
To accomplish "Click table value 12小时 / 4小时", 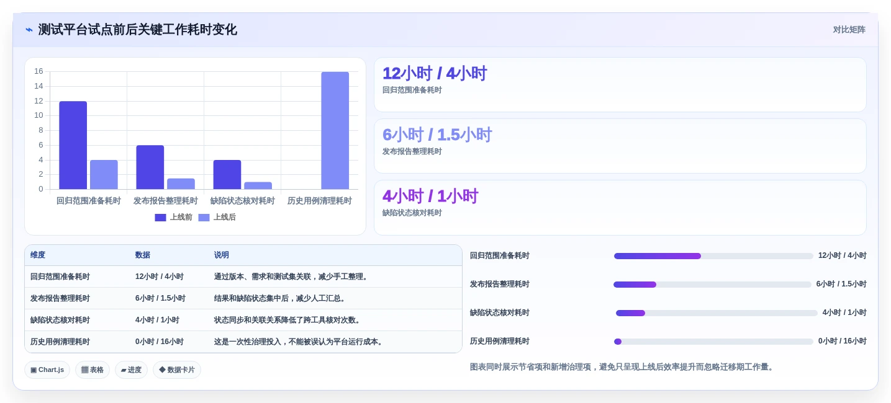I will click(160, 277).
